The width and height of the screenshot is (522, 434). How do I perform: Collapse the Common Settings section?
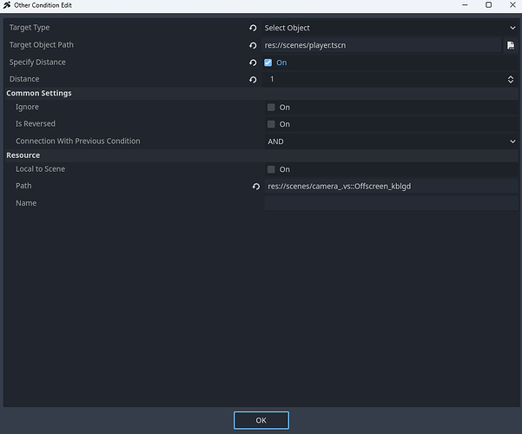[x=39, y=93]
